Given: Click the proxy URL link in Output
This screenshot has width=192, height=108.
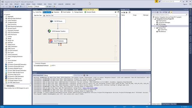Looking at the screenshot, I should point(90,88).
